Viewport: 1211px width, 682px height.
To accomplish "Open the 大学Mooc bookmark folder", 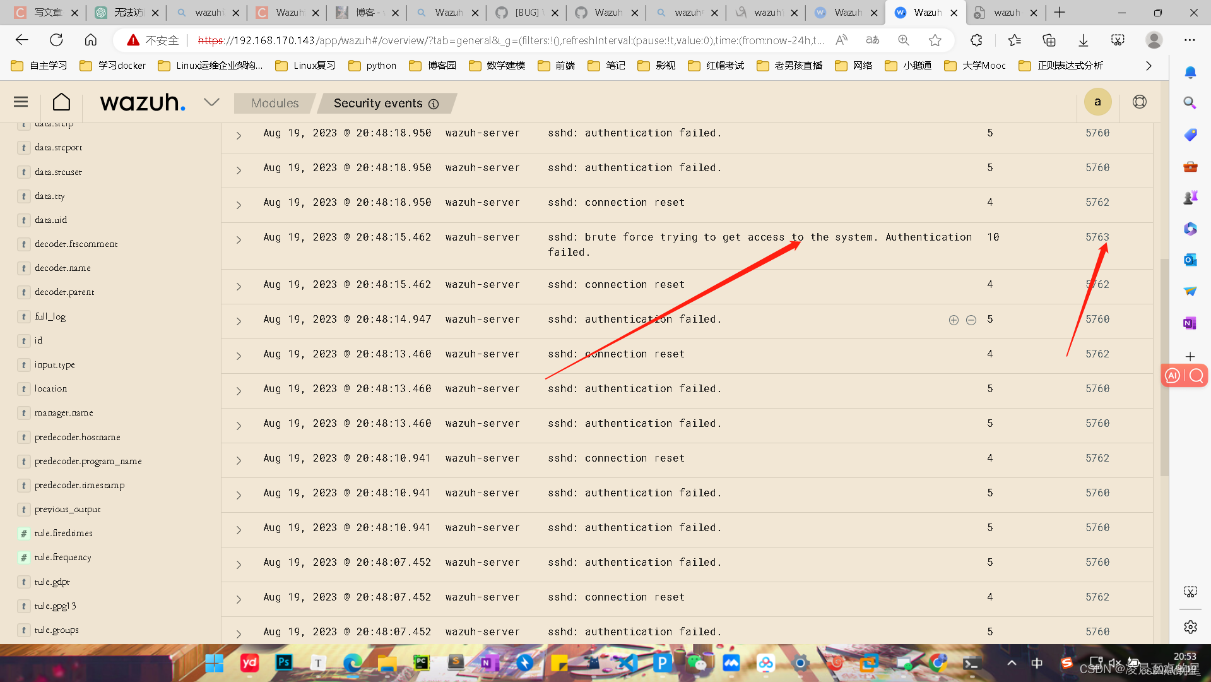I will pos(975,65).
